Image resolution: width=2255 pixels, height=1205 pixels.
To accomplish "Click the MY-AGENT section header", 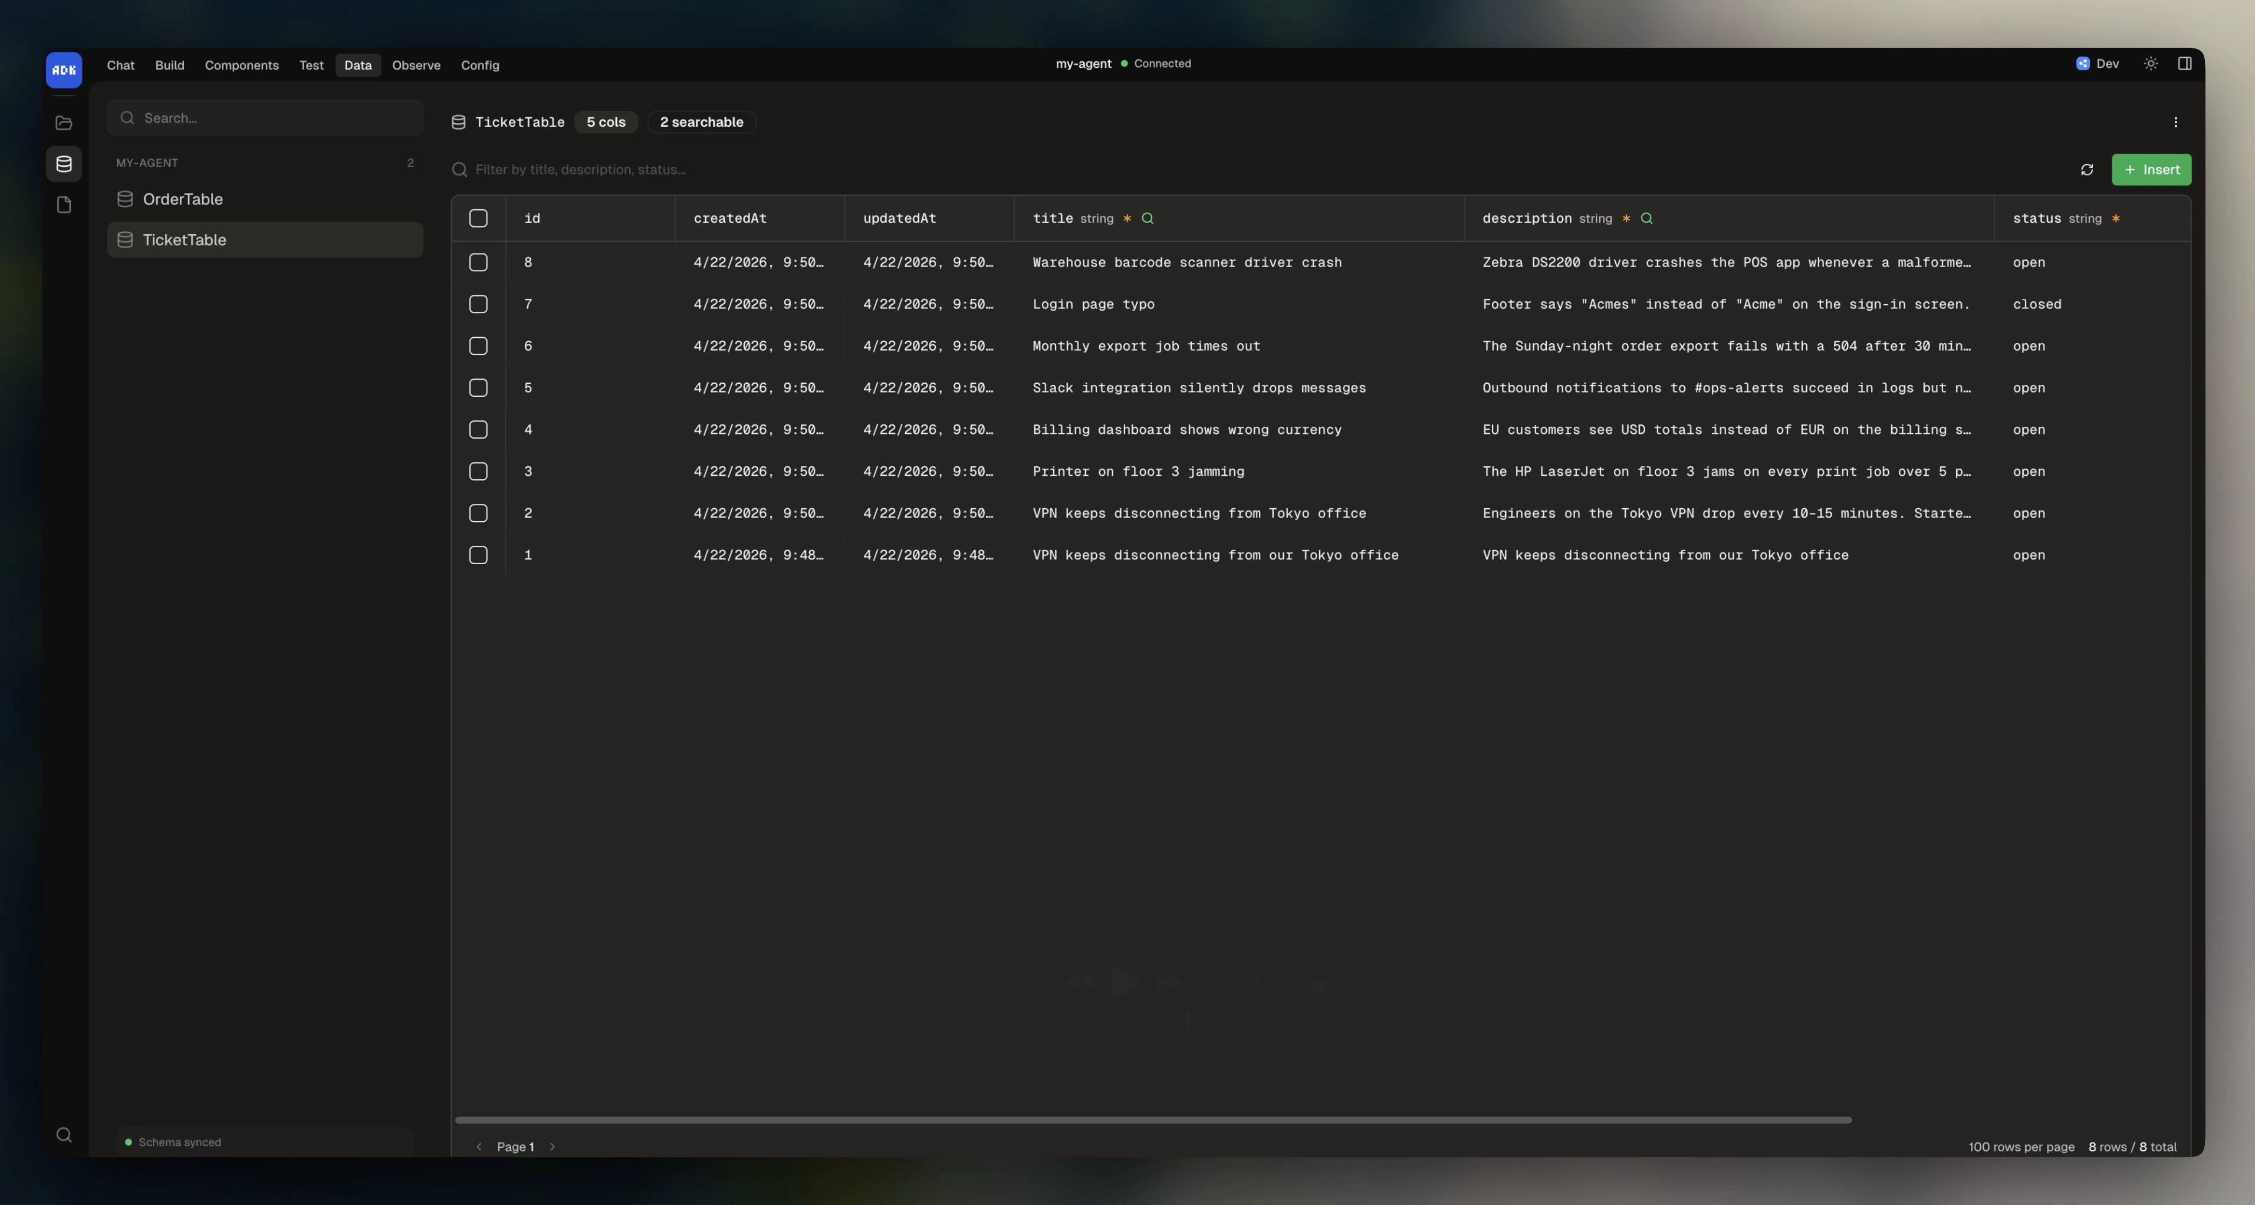I will [x=147, y=164].
